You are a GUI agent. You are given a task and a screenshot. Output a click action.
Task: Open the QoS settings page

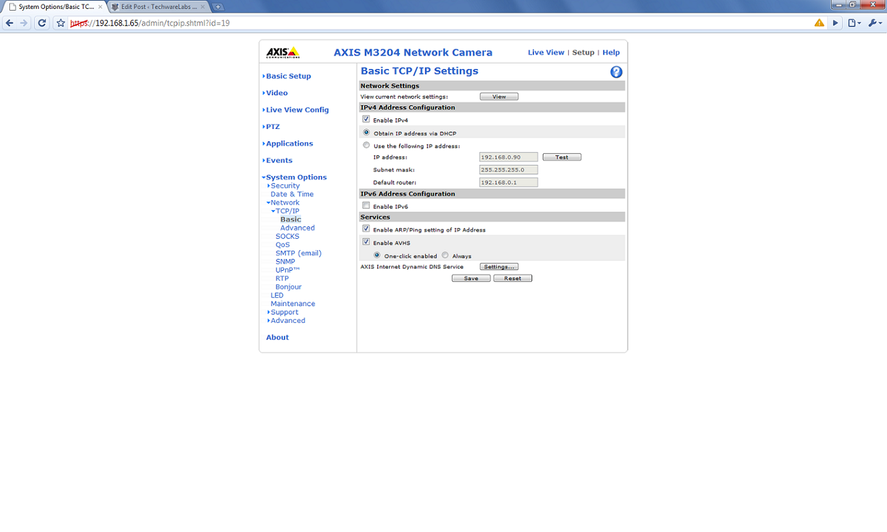[283, 245]
